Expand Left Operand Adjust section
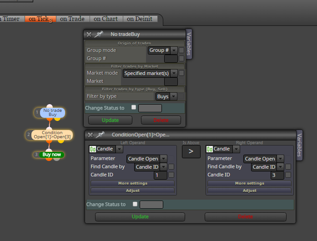The height and width of the screenshot is (241, 317). tap(133, 191)
